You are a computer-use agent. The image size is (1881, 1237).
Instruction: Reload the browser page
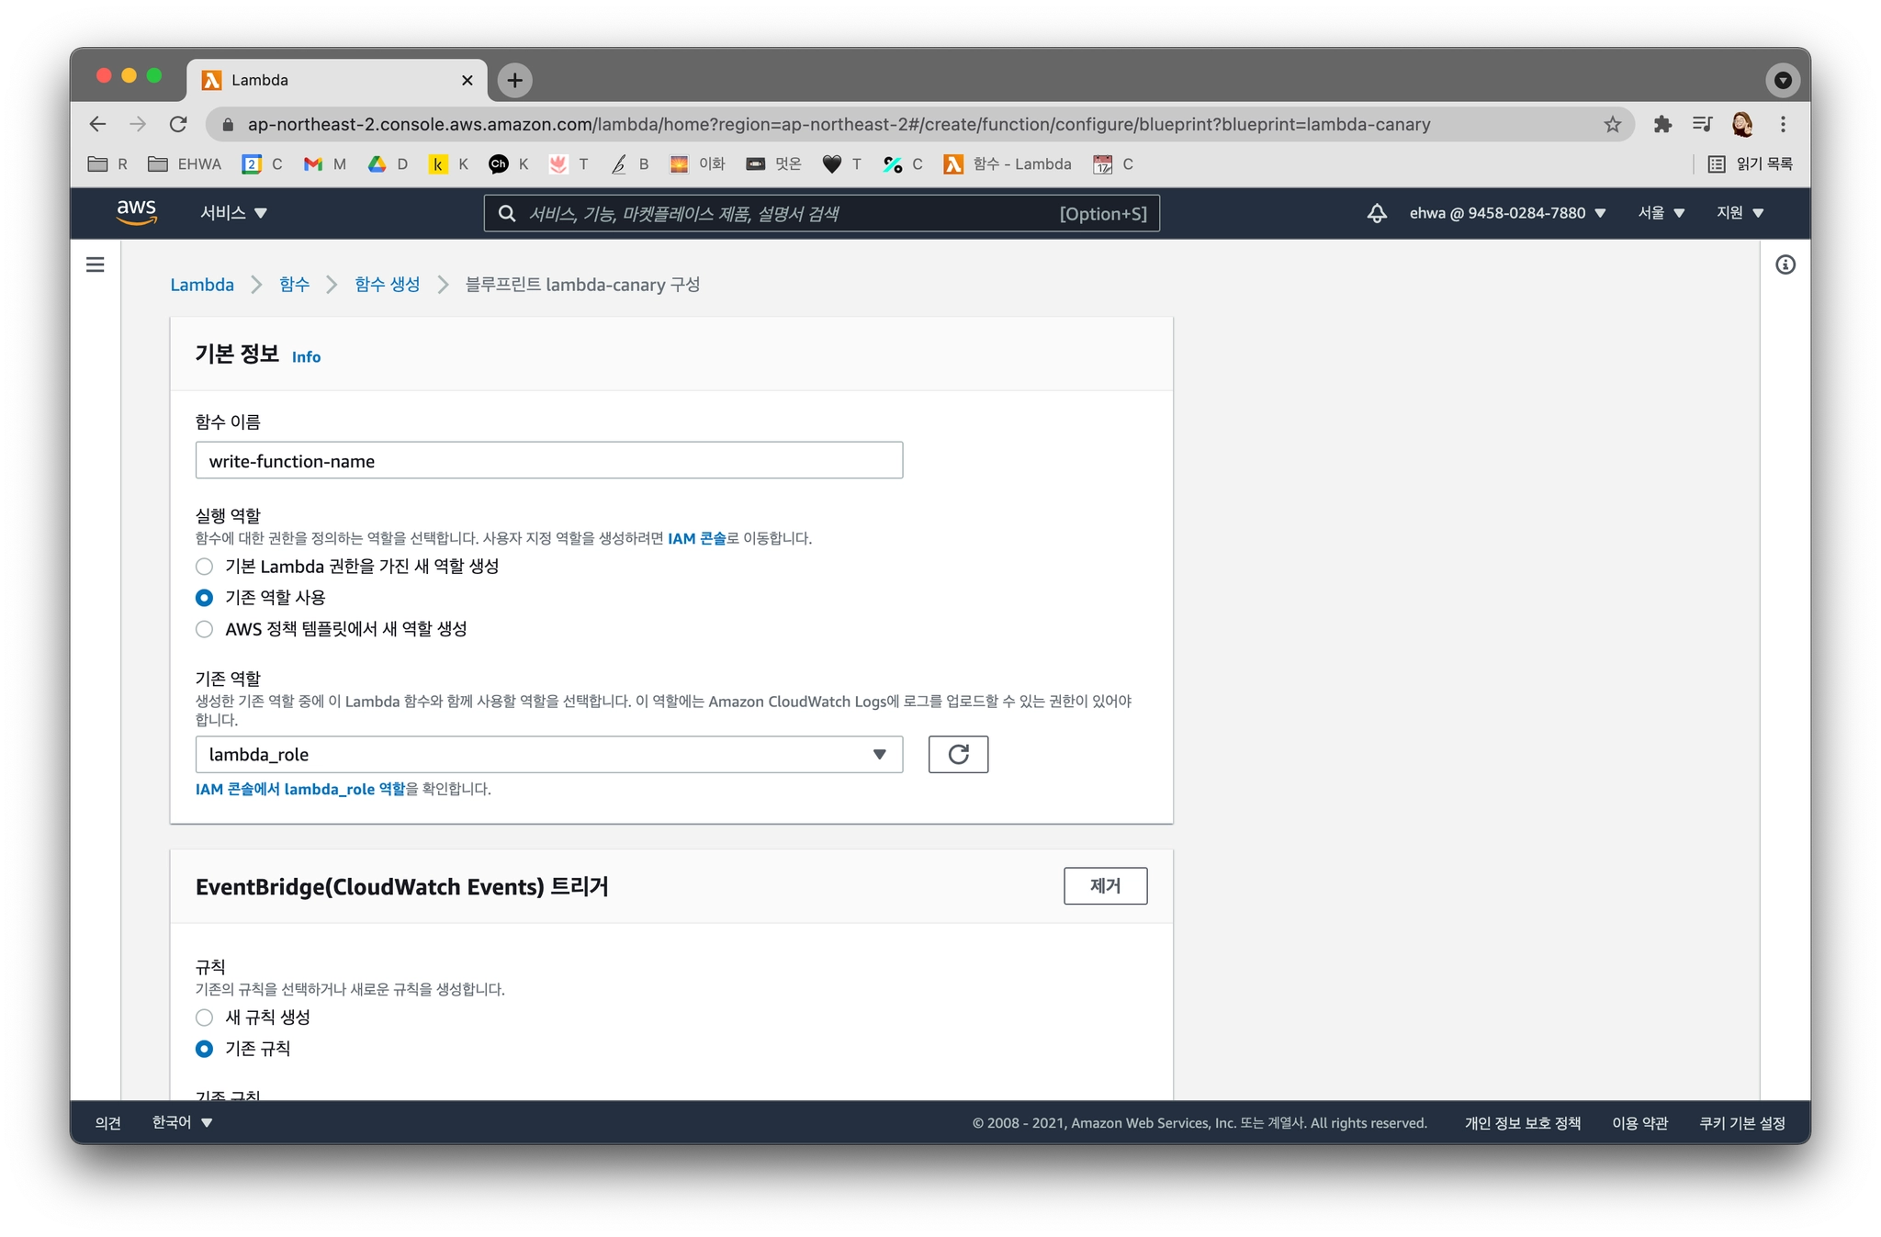click(x=178, y=124)
